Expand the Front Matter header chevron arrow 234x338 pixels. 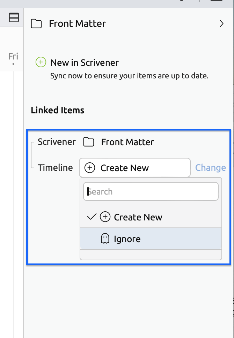[221, 24]
